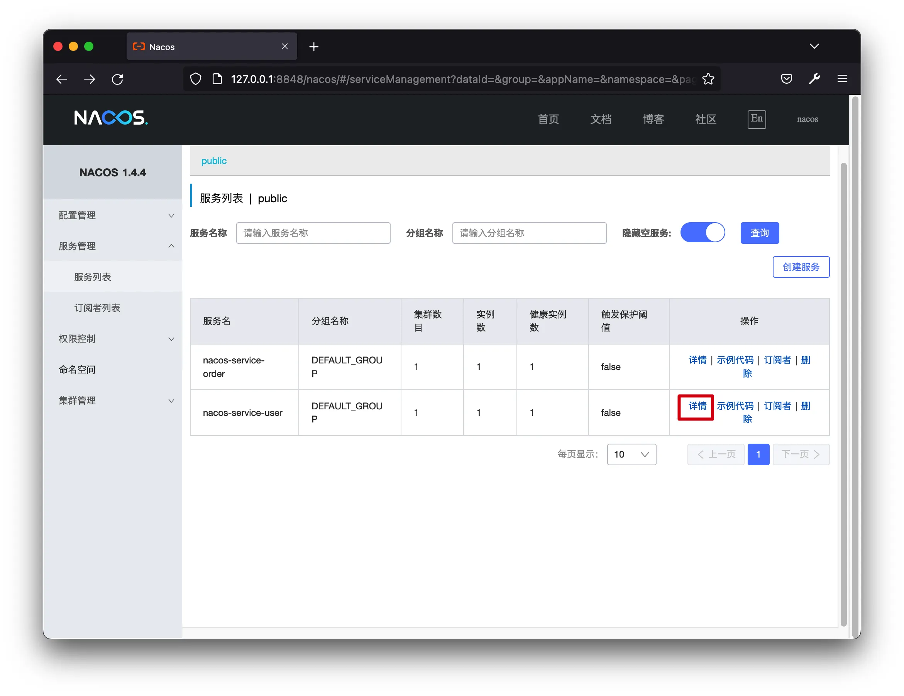Expand the 集群管理 menu
This screenshot has width=904, height=696.
point(113,400)
